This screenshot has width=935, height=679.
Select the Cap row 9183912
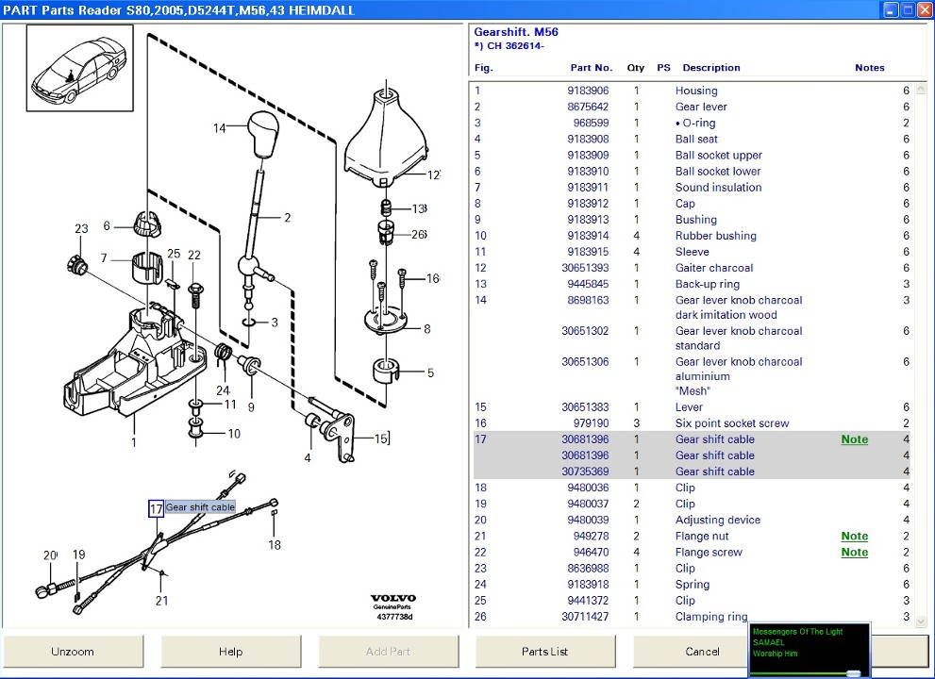(x=692, y=204)
